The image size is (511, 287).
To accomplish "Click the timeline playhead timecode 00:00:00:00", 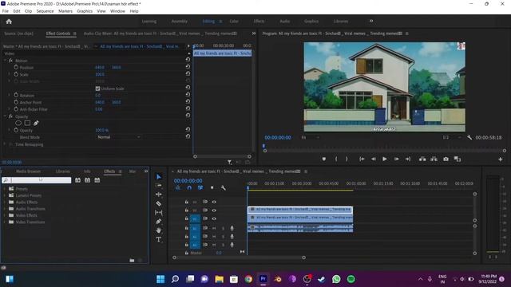I will point(188,181).
